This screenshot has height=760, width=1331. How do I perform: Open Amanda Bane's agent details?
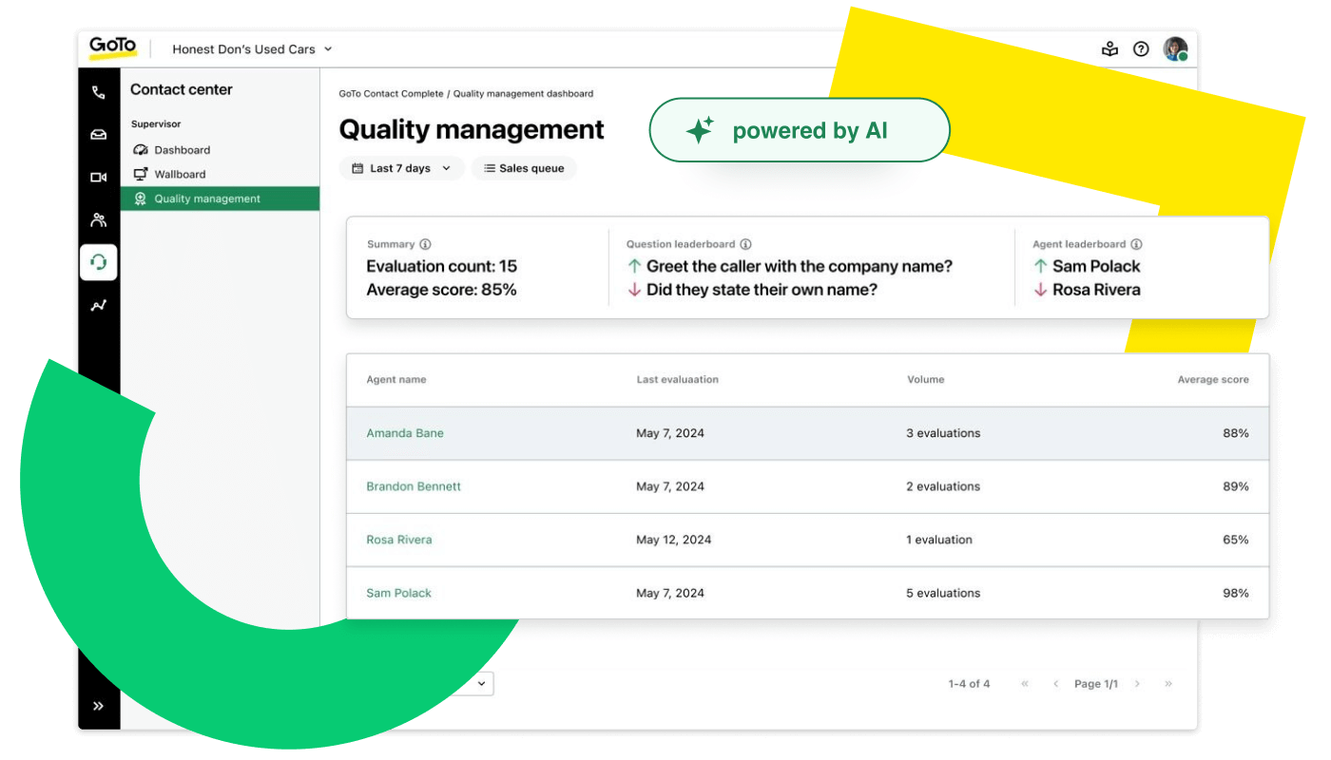[x=405, y=432]
